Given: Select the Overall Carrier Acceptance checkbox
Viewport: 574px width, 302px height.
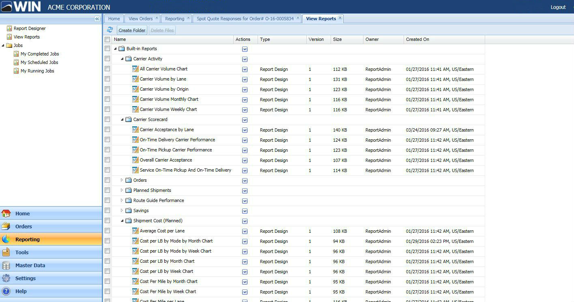Looking at the screenshot, I should point(107,160).
